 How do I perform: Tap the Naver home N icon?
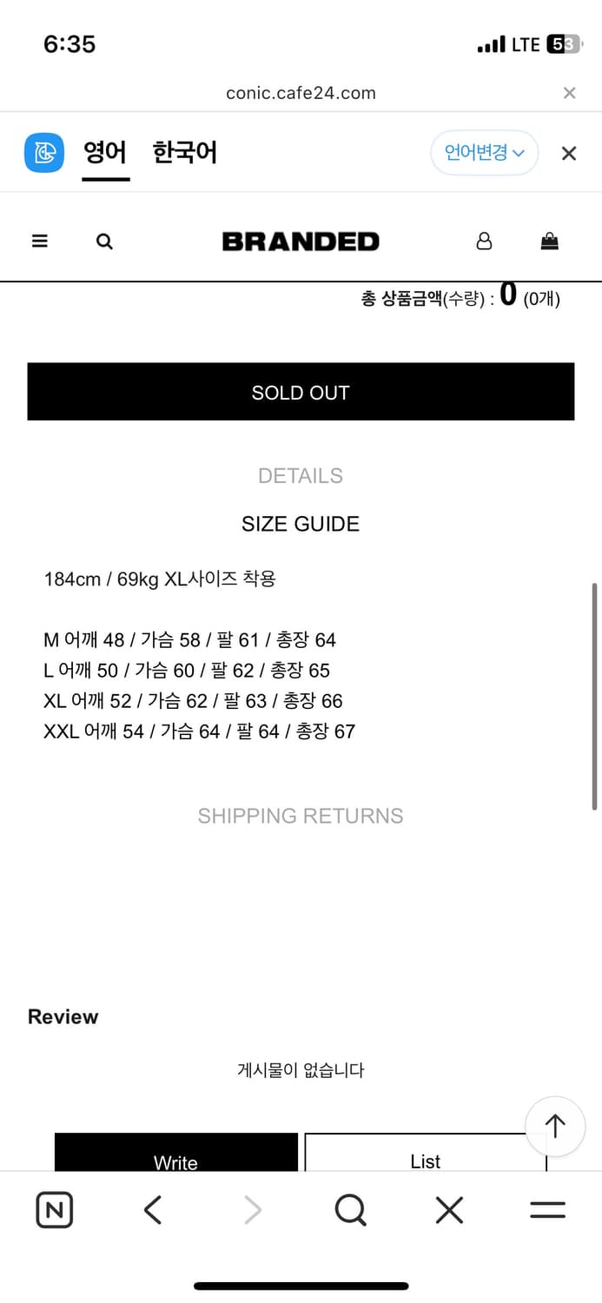coord(55,1210)
